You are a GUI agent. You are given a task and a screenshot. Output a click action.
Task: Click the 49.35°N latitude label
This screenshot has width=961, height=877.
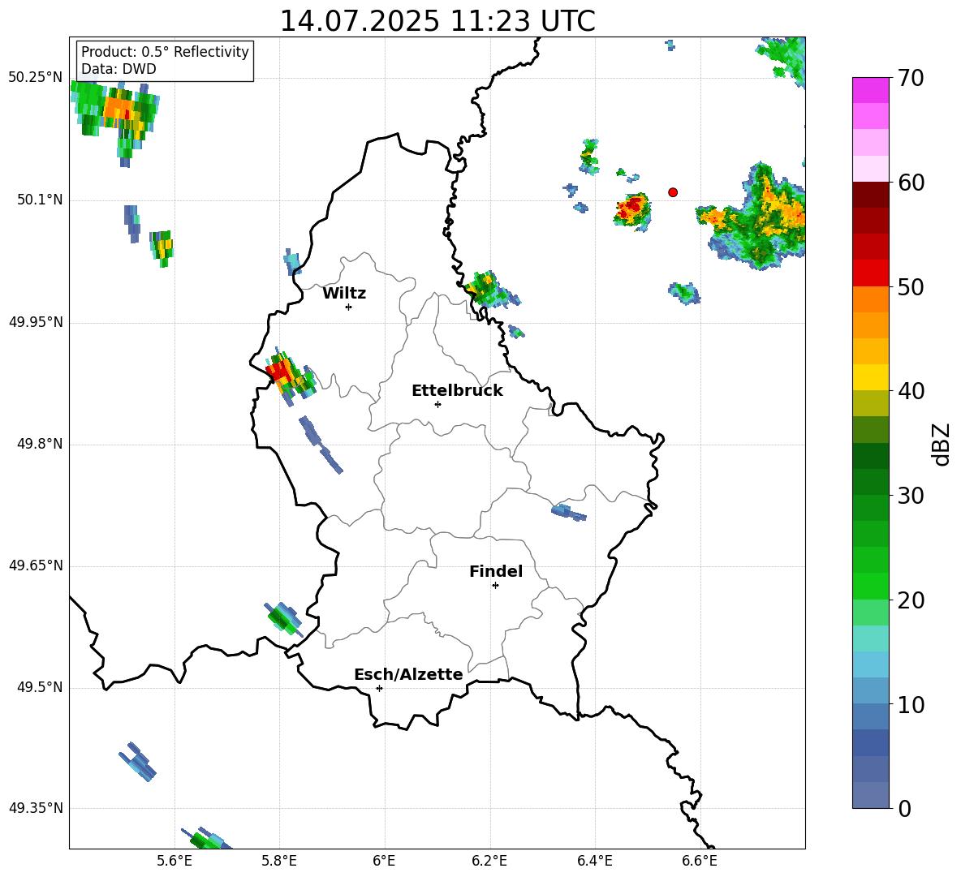36,809
